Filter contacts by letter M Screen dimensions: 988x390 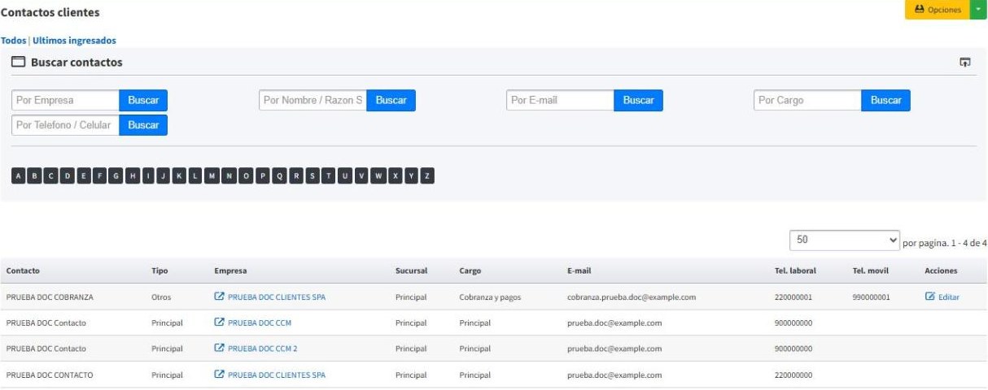point(212,175)
